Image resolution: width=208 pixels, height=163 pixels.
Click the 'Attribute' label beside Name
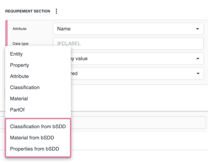(x=19, y=29)
